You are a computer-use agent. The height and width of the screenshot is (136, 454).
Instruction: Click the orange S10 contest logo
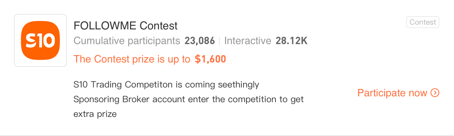pos(40,40)
